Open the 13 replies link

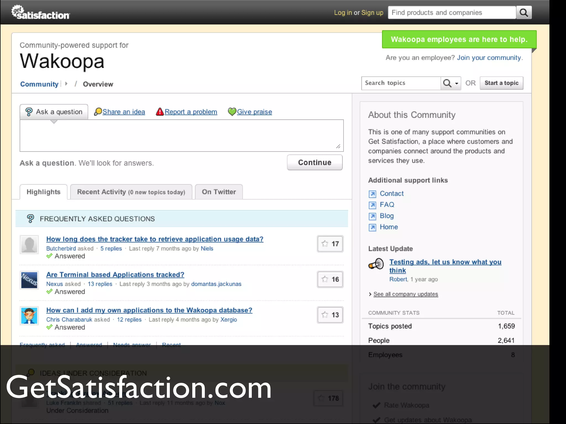tap(100, 284)
